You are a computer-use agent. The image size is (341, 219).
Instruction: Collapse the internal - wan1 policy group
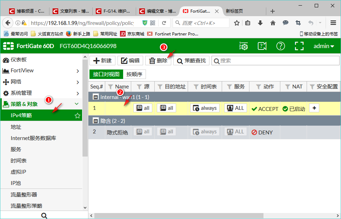pos(96,97)
